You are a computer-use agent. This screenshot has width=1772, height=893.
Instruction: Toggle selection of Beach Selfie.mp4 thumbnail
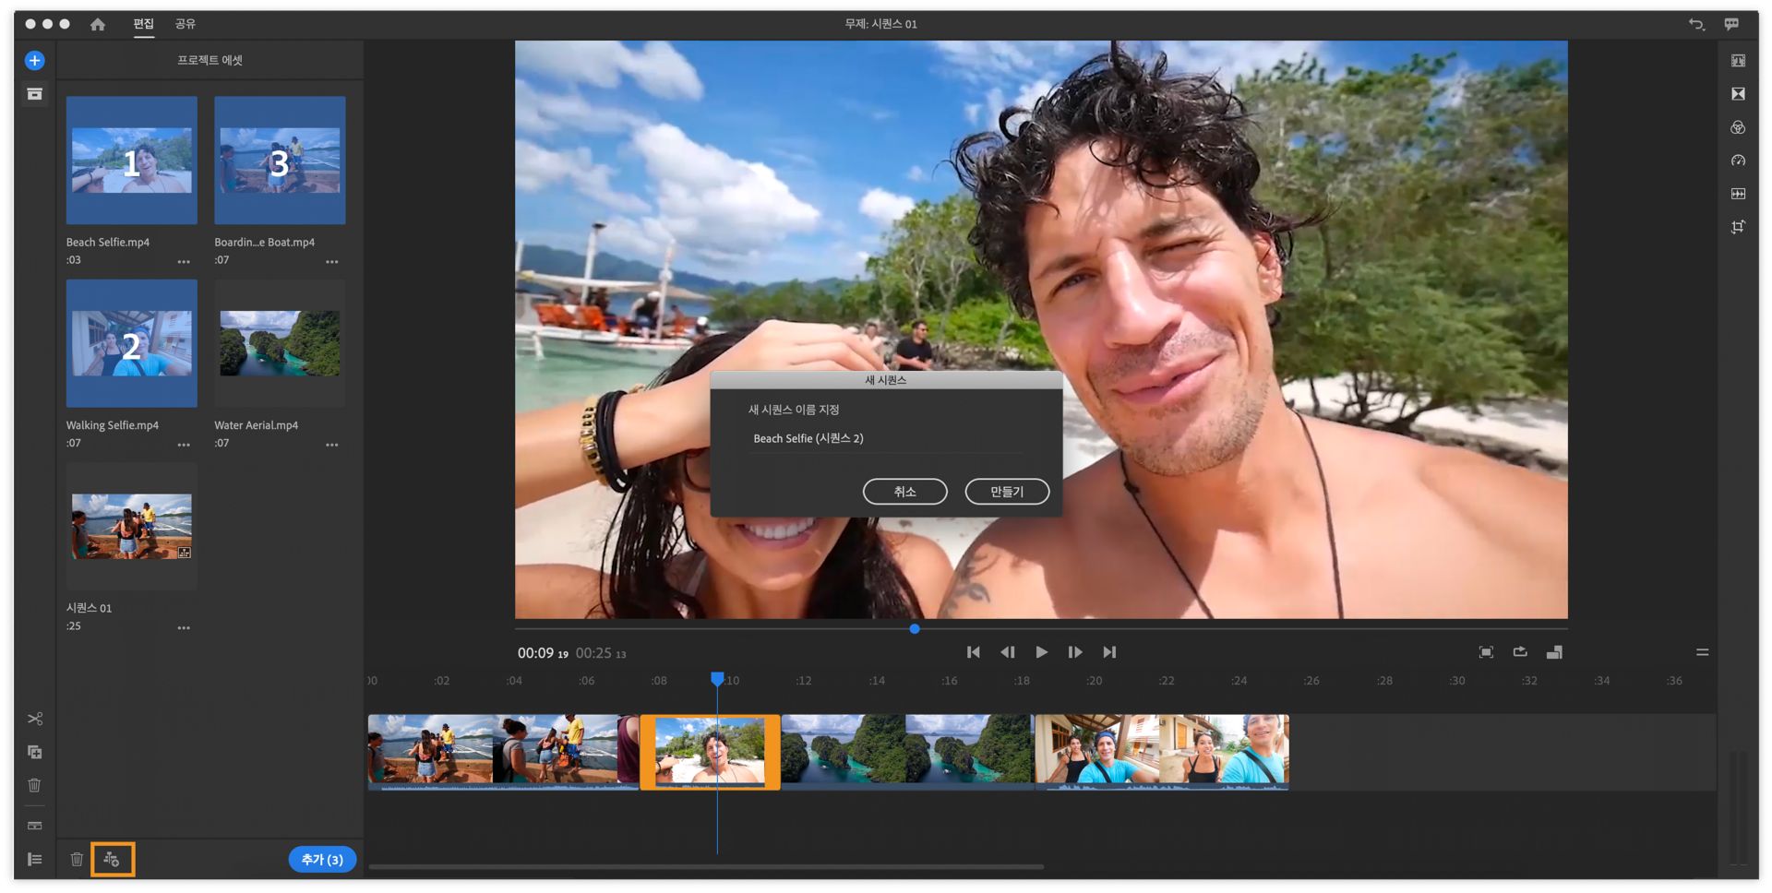coord(132,161)
